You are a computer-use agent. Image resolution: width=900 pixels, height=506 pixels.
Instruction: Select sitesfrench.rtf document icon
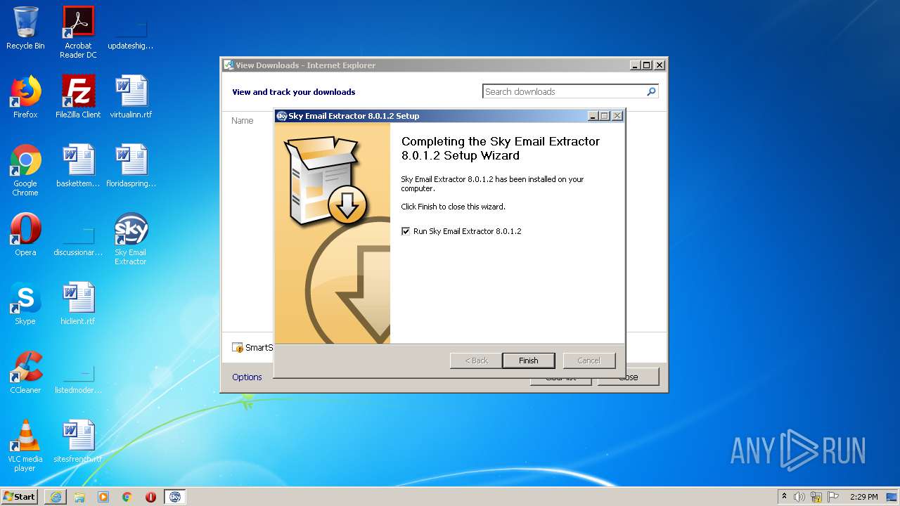78,441
